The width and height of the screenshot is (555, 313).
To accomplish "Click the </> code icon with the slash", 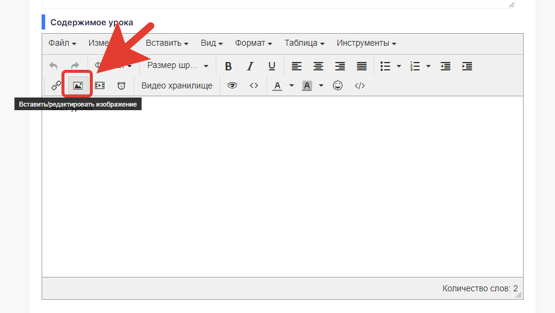I will pyautogui.click(x=360, y=85).
